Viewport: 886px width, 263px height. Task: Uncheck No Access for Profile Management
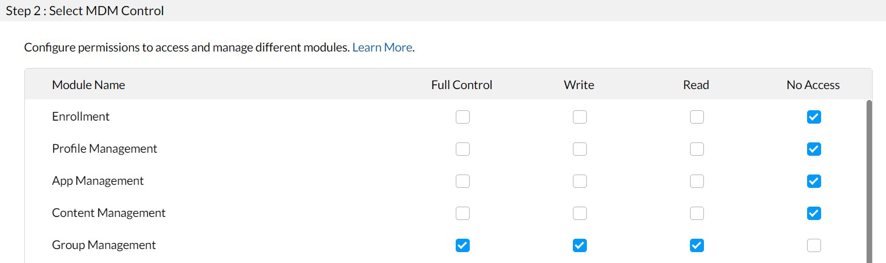click(814, 149)
